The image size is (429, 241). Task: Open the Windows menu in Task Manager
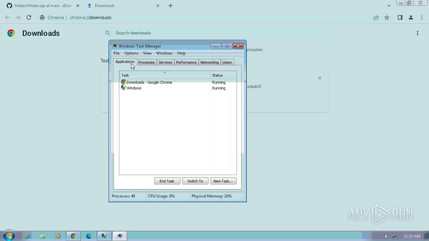coord(164,53)
